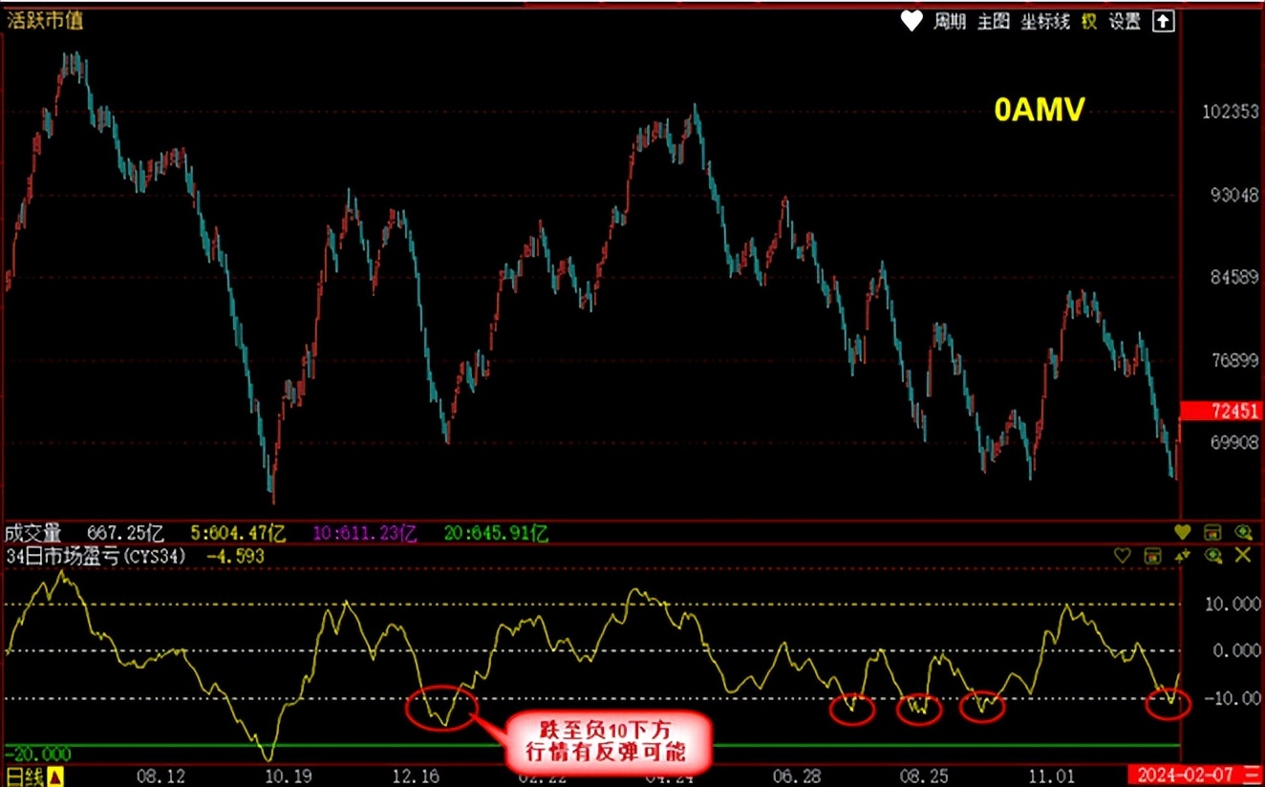Viewport: 1265px width, 787px height.
Task: Click the 设置 settings button
Action: point(1125,21)
